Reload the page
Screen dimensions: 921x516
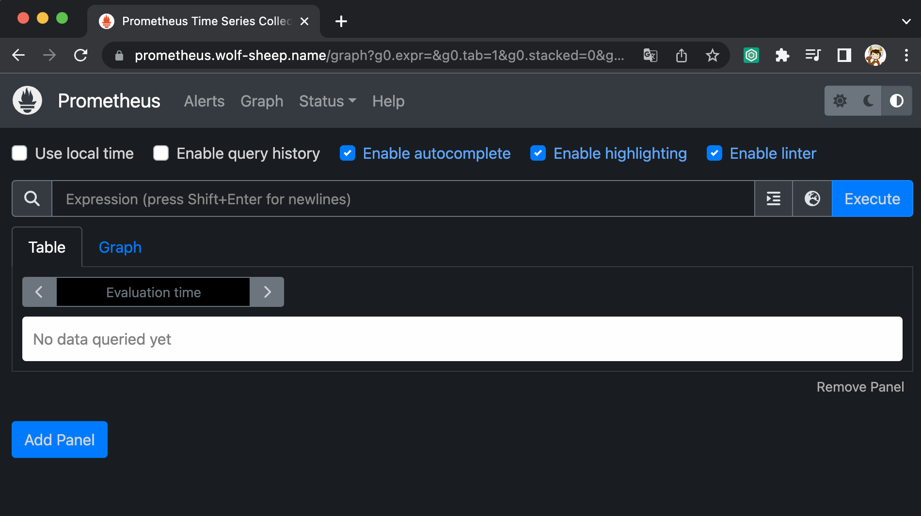click(80, 55)
